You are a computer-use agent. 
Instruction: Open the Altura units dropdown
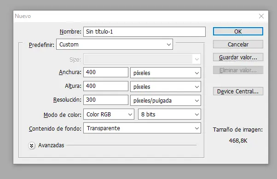pyautogui.click(x=166, y=87)
